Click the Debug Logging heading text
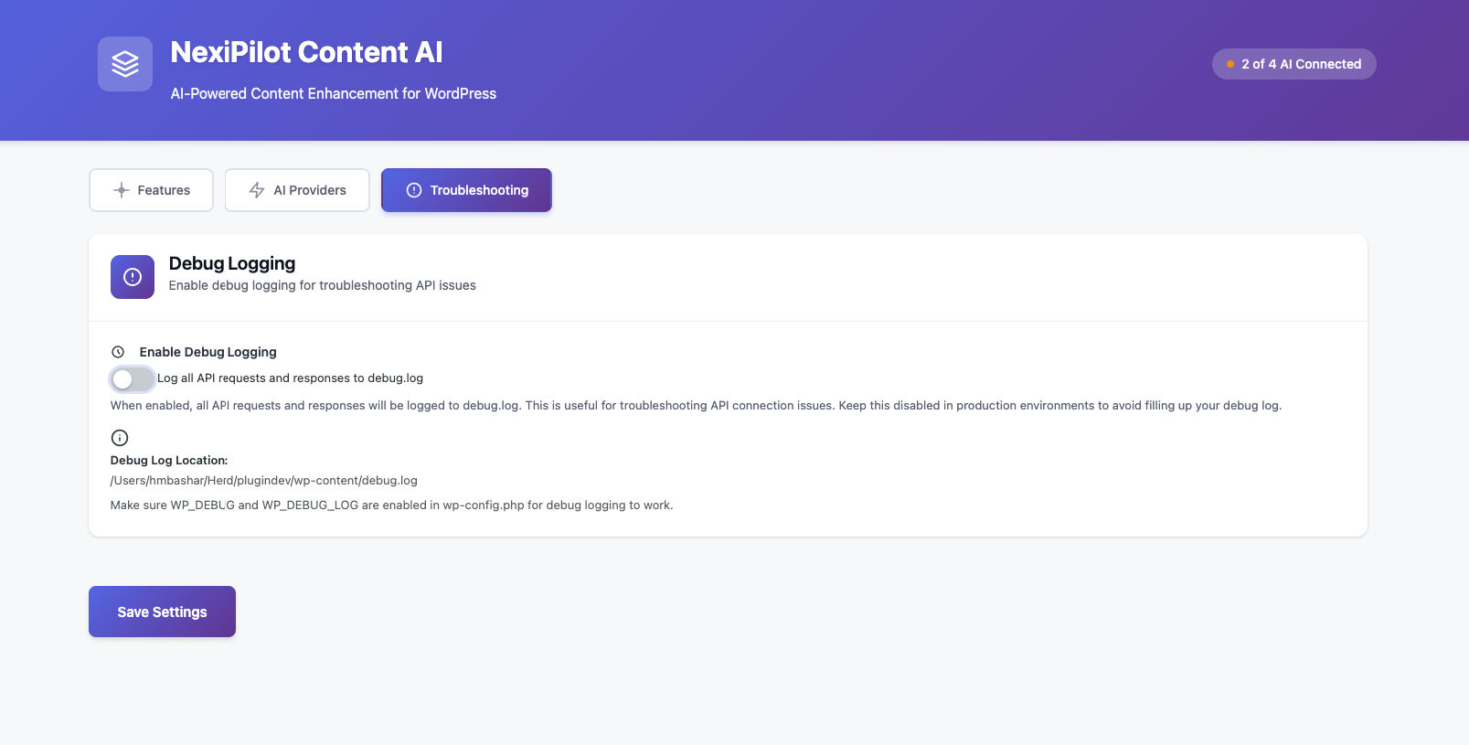The image size is (1469, 745). pos(232,263)
